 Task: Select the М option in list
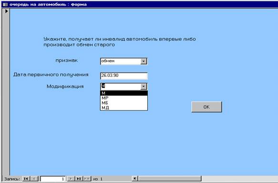pos(124,93)
